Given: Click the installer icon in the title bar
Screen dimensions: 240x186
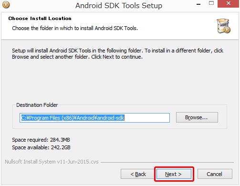Looking at the screenshot, I should tap(6, 4).
